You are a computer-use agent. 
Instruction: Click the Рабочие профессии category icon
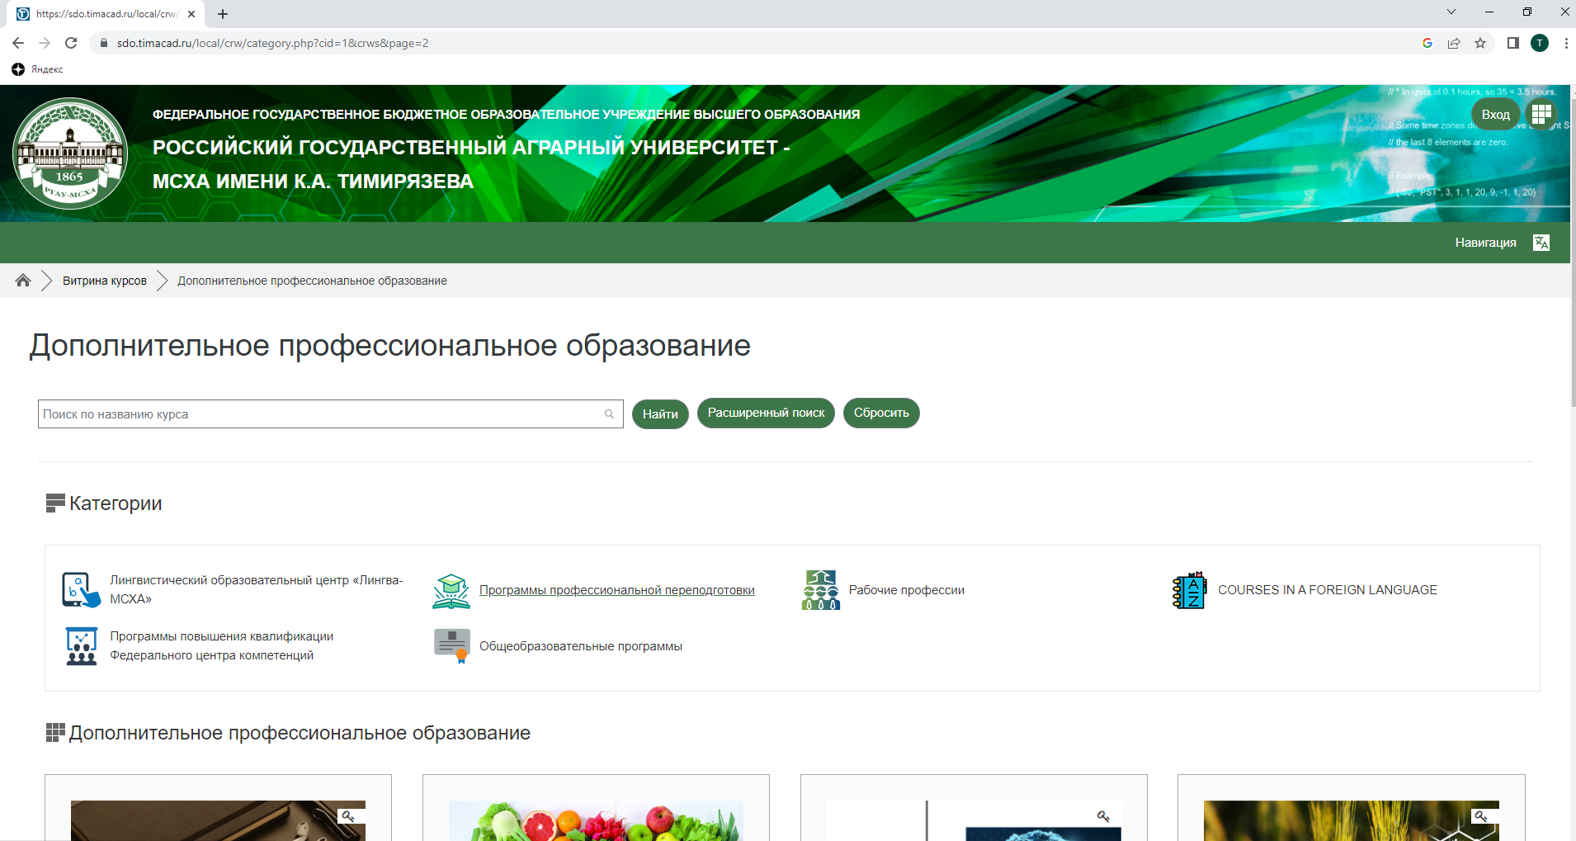(820, 590)
